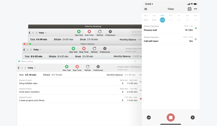Go to previous day in Ubuntu window
The height and width of the screenshot is (126, 217).
29,33
